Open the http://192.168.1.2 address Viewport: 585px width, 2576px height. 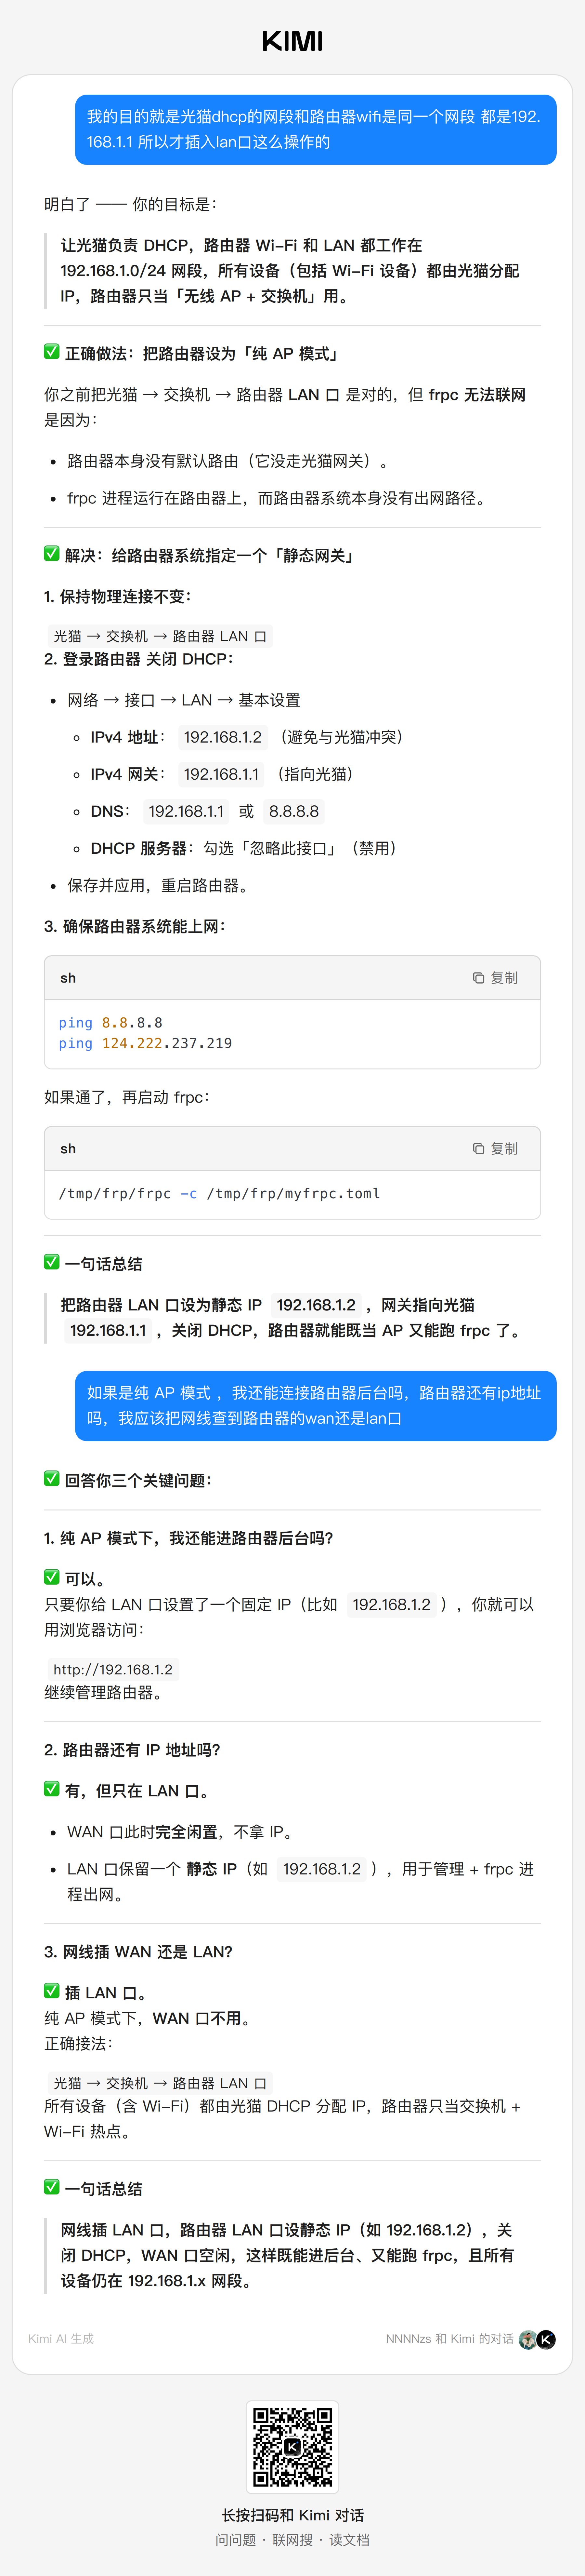pos(113,1669)
